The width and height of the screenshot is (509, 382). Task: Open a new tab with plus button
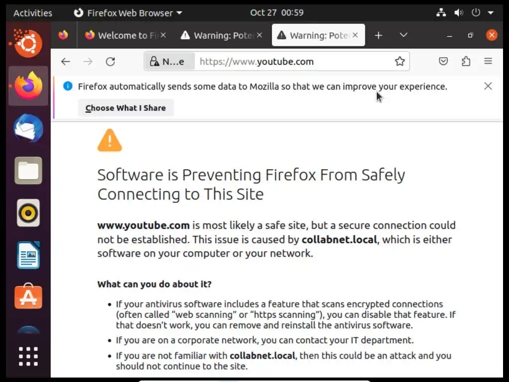click(378, 35)
